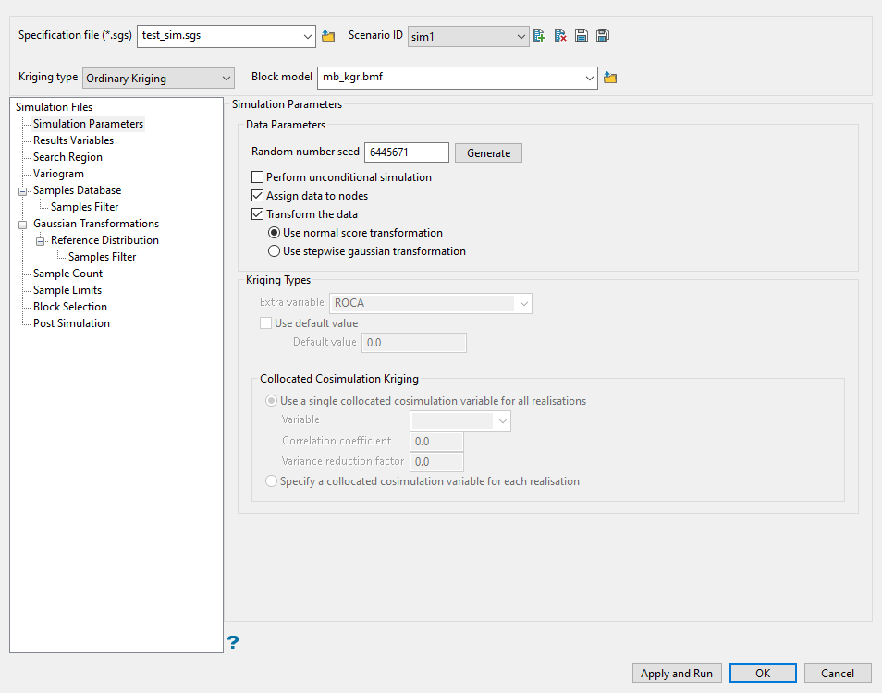Save the scenario with the floppy disk icon
The width and height of the screenshot is (882, 693).
[582, 35]
